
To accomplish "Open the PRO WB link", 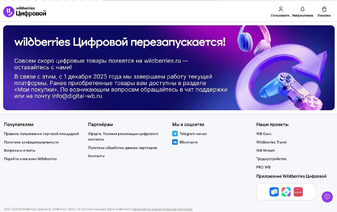I will click(x=263, y=167).
